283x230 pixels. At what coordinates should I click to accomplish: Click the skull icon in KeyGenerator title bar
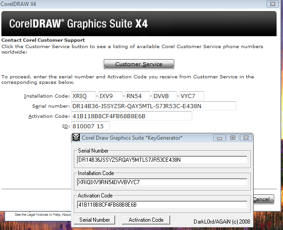pyautogui.click(x=76, y=138)
